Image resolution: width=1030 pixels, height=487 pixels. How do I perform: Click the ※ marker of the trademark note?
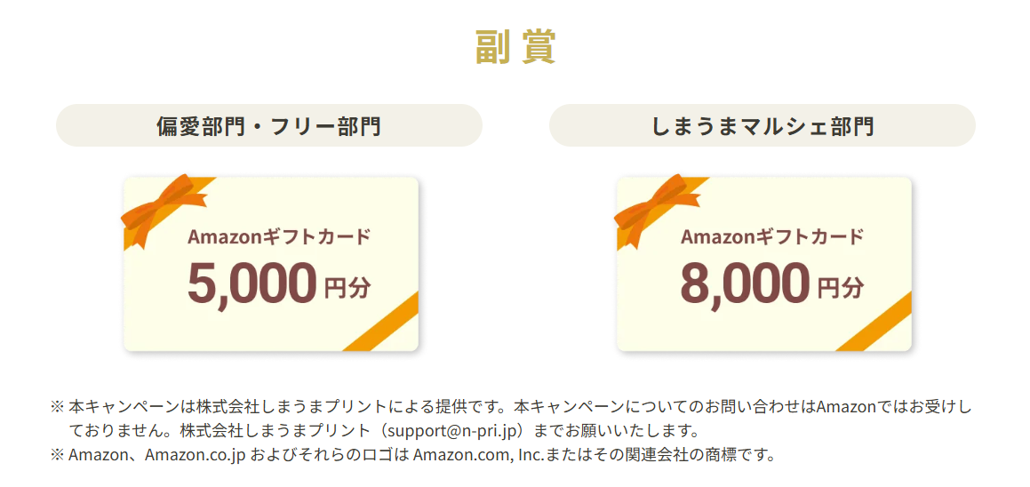pos(56,455)
